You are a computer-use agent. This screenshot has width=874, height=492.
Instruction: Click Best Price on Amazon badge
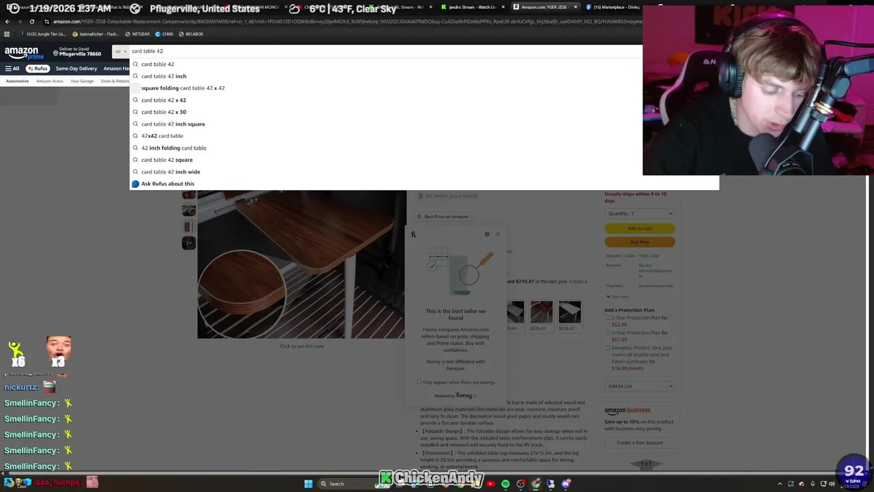(442, 217)
